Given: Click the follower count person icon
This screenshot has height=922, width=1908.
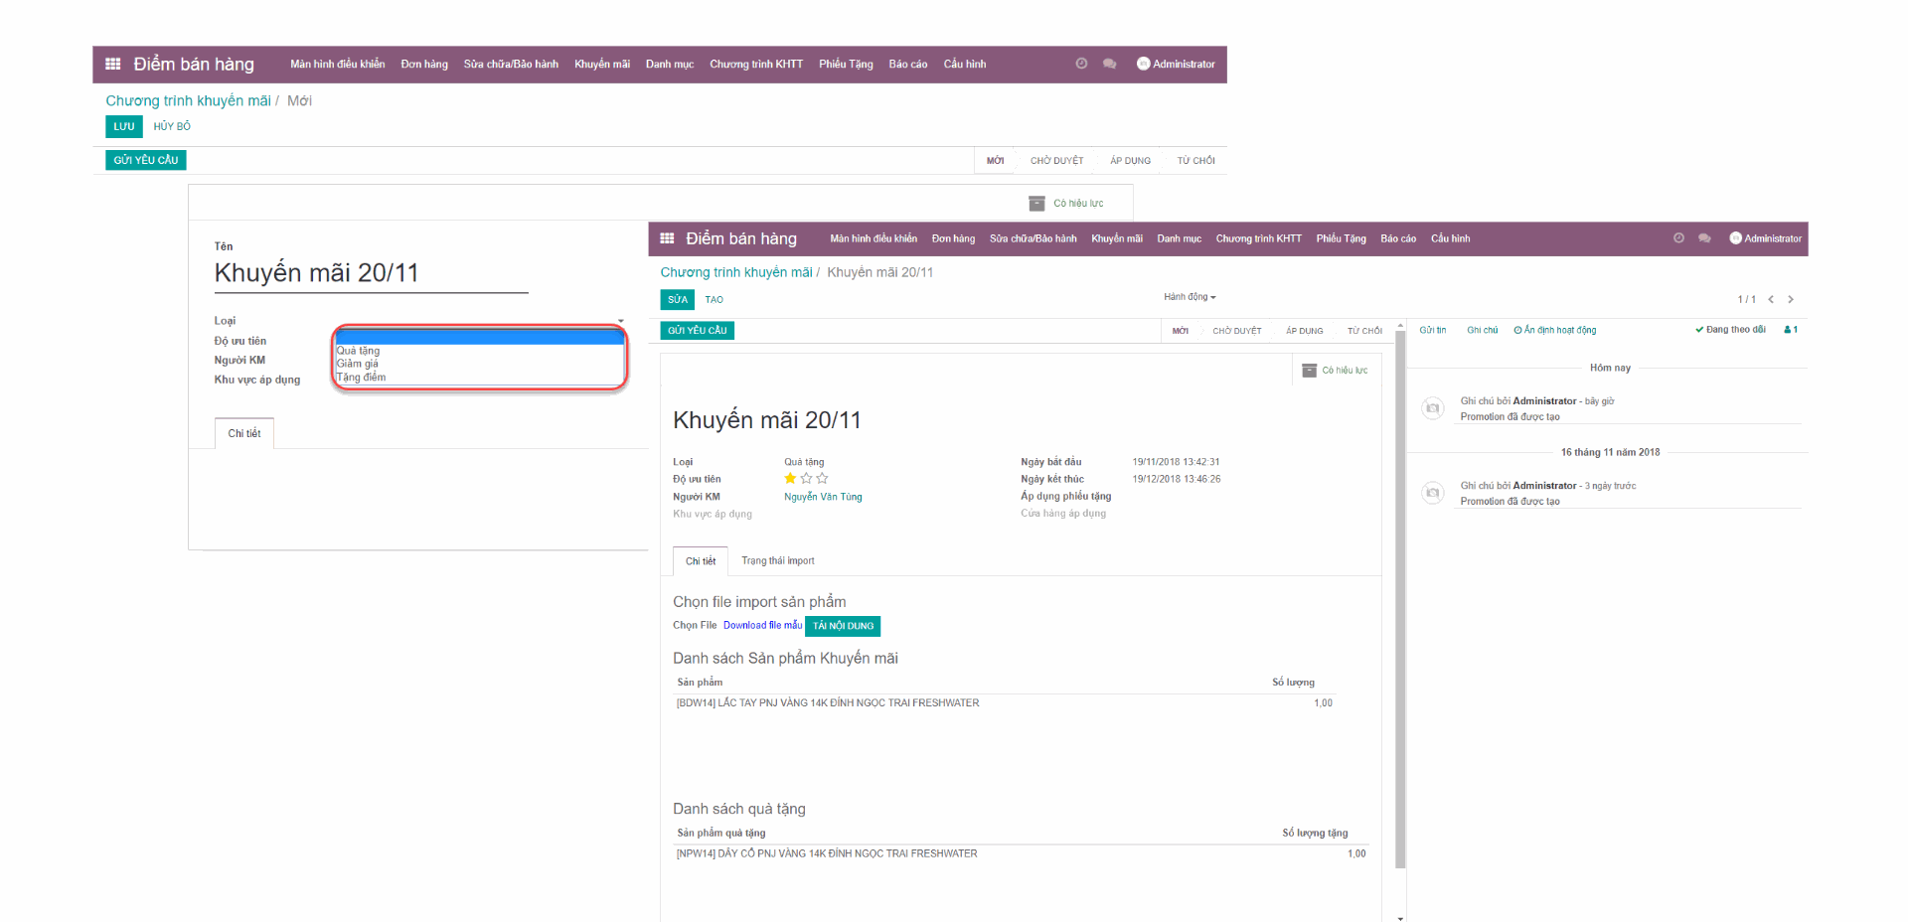Looking at the screenshot, I should point(1790,329).
